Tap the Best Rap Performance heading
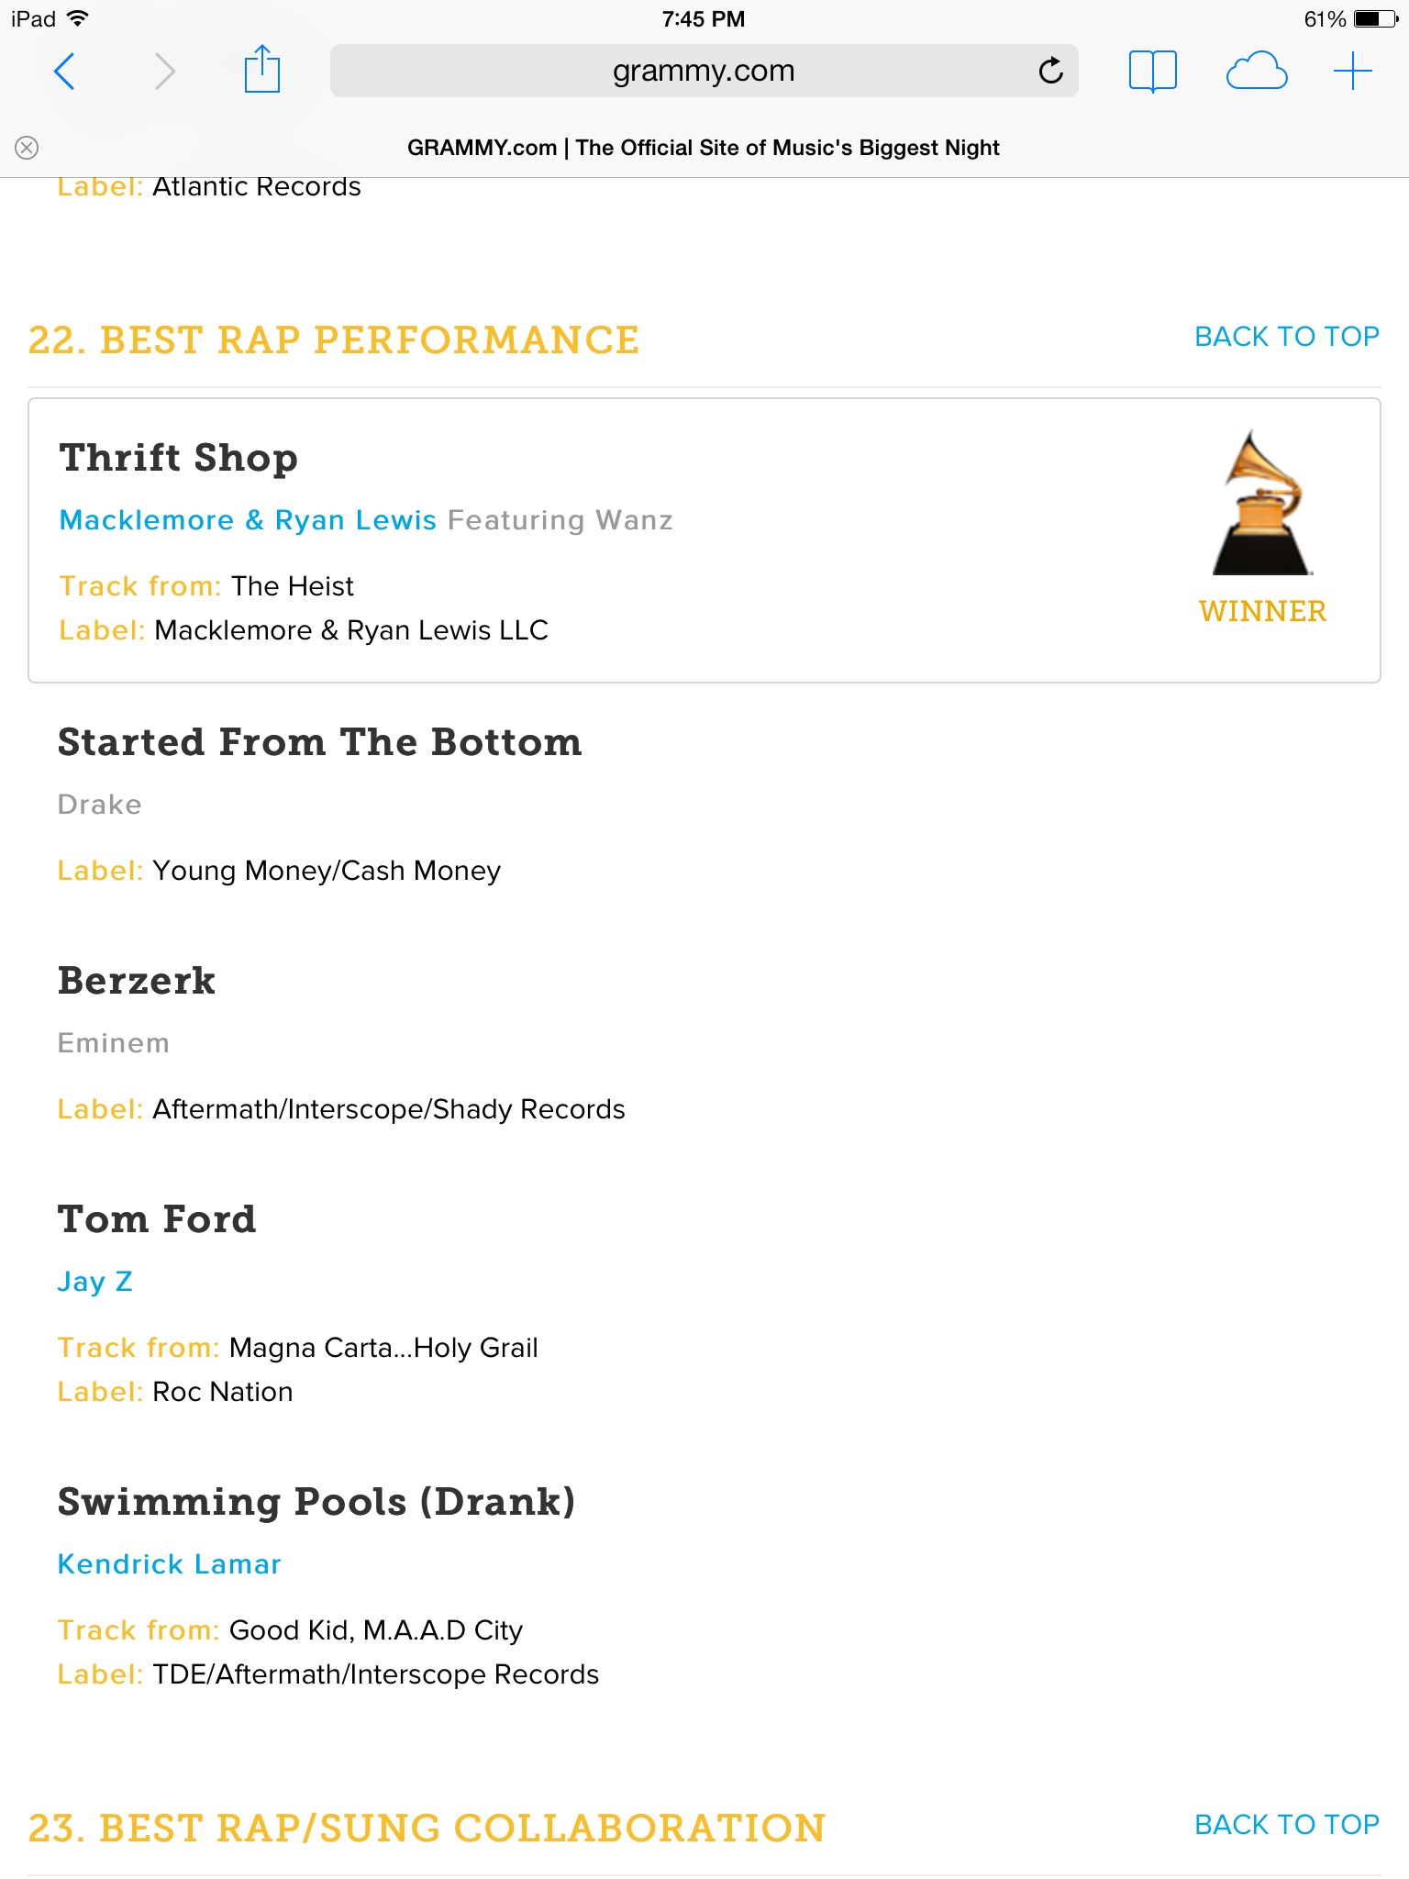The width and height of the screenshot is (1409, 1879). point(334,340)
